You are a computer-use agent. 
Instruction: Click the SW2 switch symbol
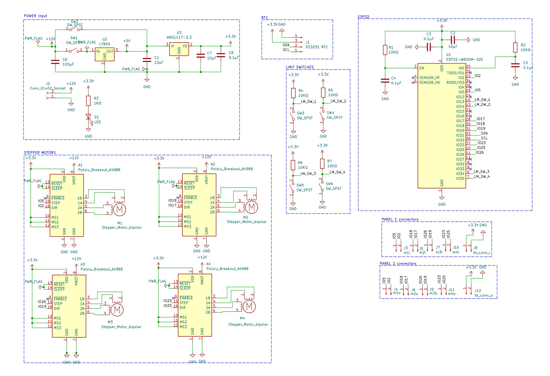(74, 29)
